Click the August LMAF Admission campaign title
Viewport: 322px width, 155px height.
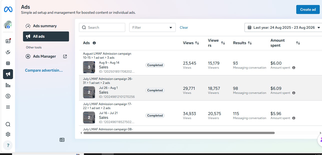[x=107, y=56]
